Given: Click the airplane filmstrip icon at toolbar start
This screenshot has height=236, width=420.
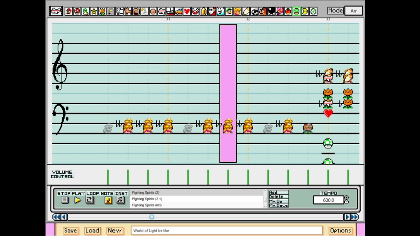Looking at the screenshot, I should click(56, 11).
